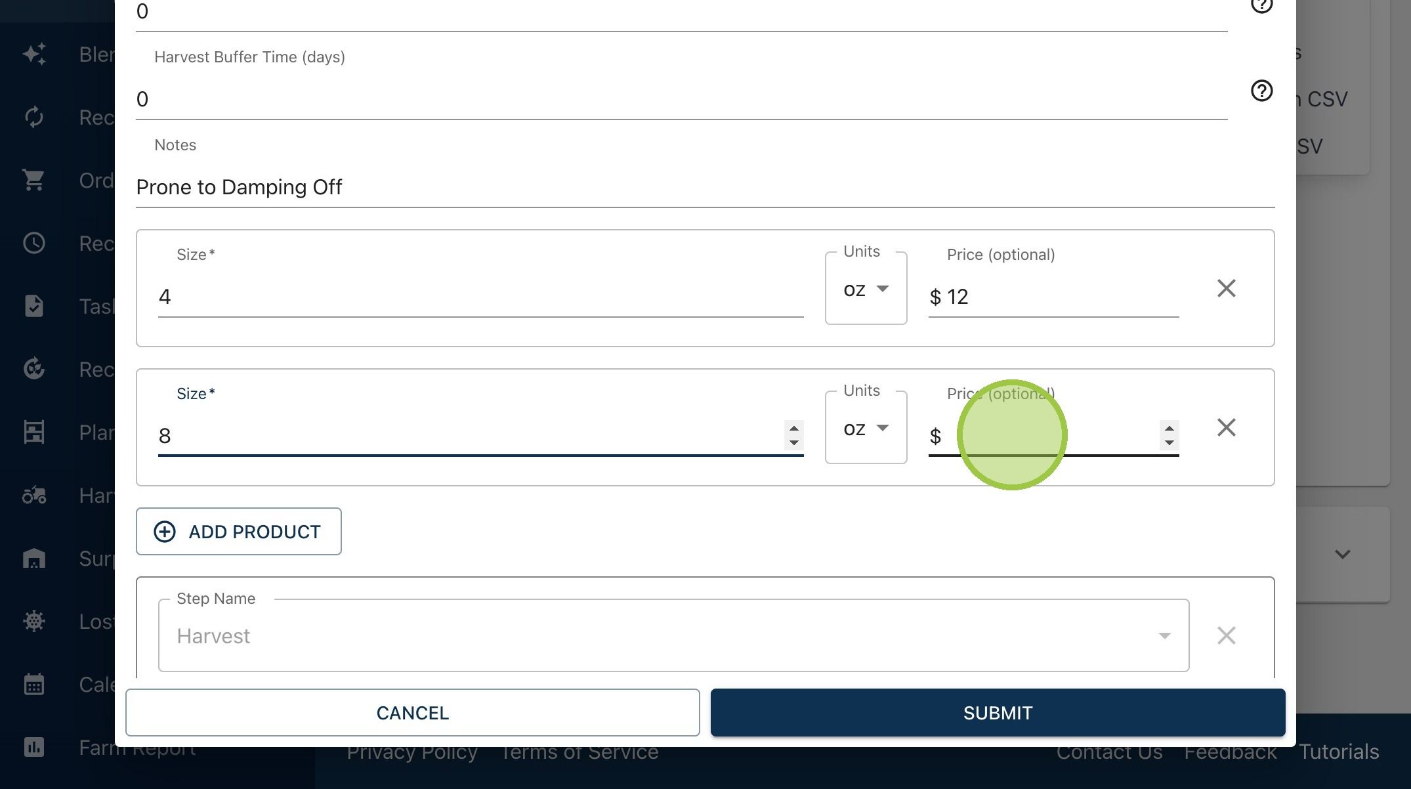1411x789 pixels.
Task: Click the ADD PRODUCT button
Action: point(239,532)
